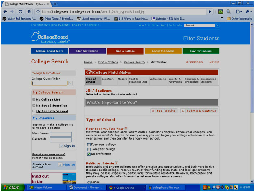Expand My Saved Searches
This screenshot has width=255, height=192.
[x=34, y=105]
